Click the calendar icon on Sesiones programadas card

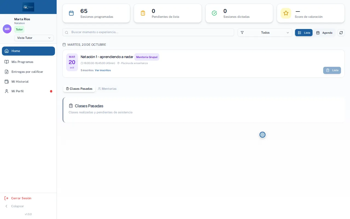71,13
